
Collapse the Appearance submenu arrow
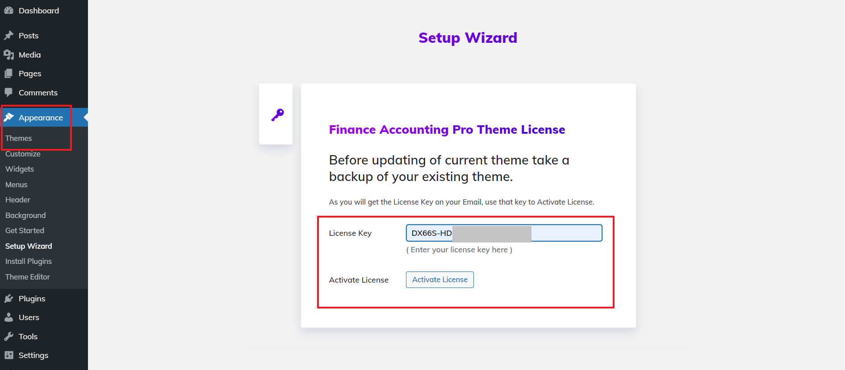coord(84,117)
